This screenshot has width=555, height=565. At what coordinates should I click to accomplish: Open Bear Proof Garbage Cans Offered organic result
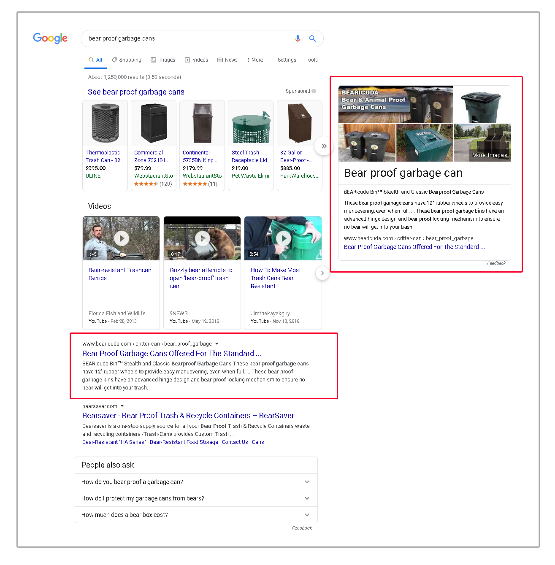click(x=172, y=354)
